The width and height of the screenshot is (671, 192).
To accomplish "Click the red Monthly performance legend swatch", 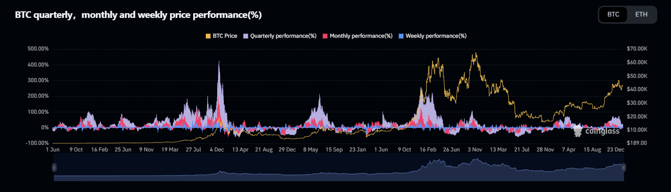I will point(325,36).
